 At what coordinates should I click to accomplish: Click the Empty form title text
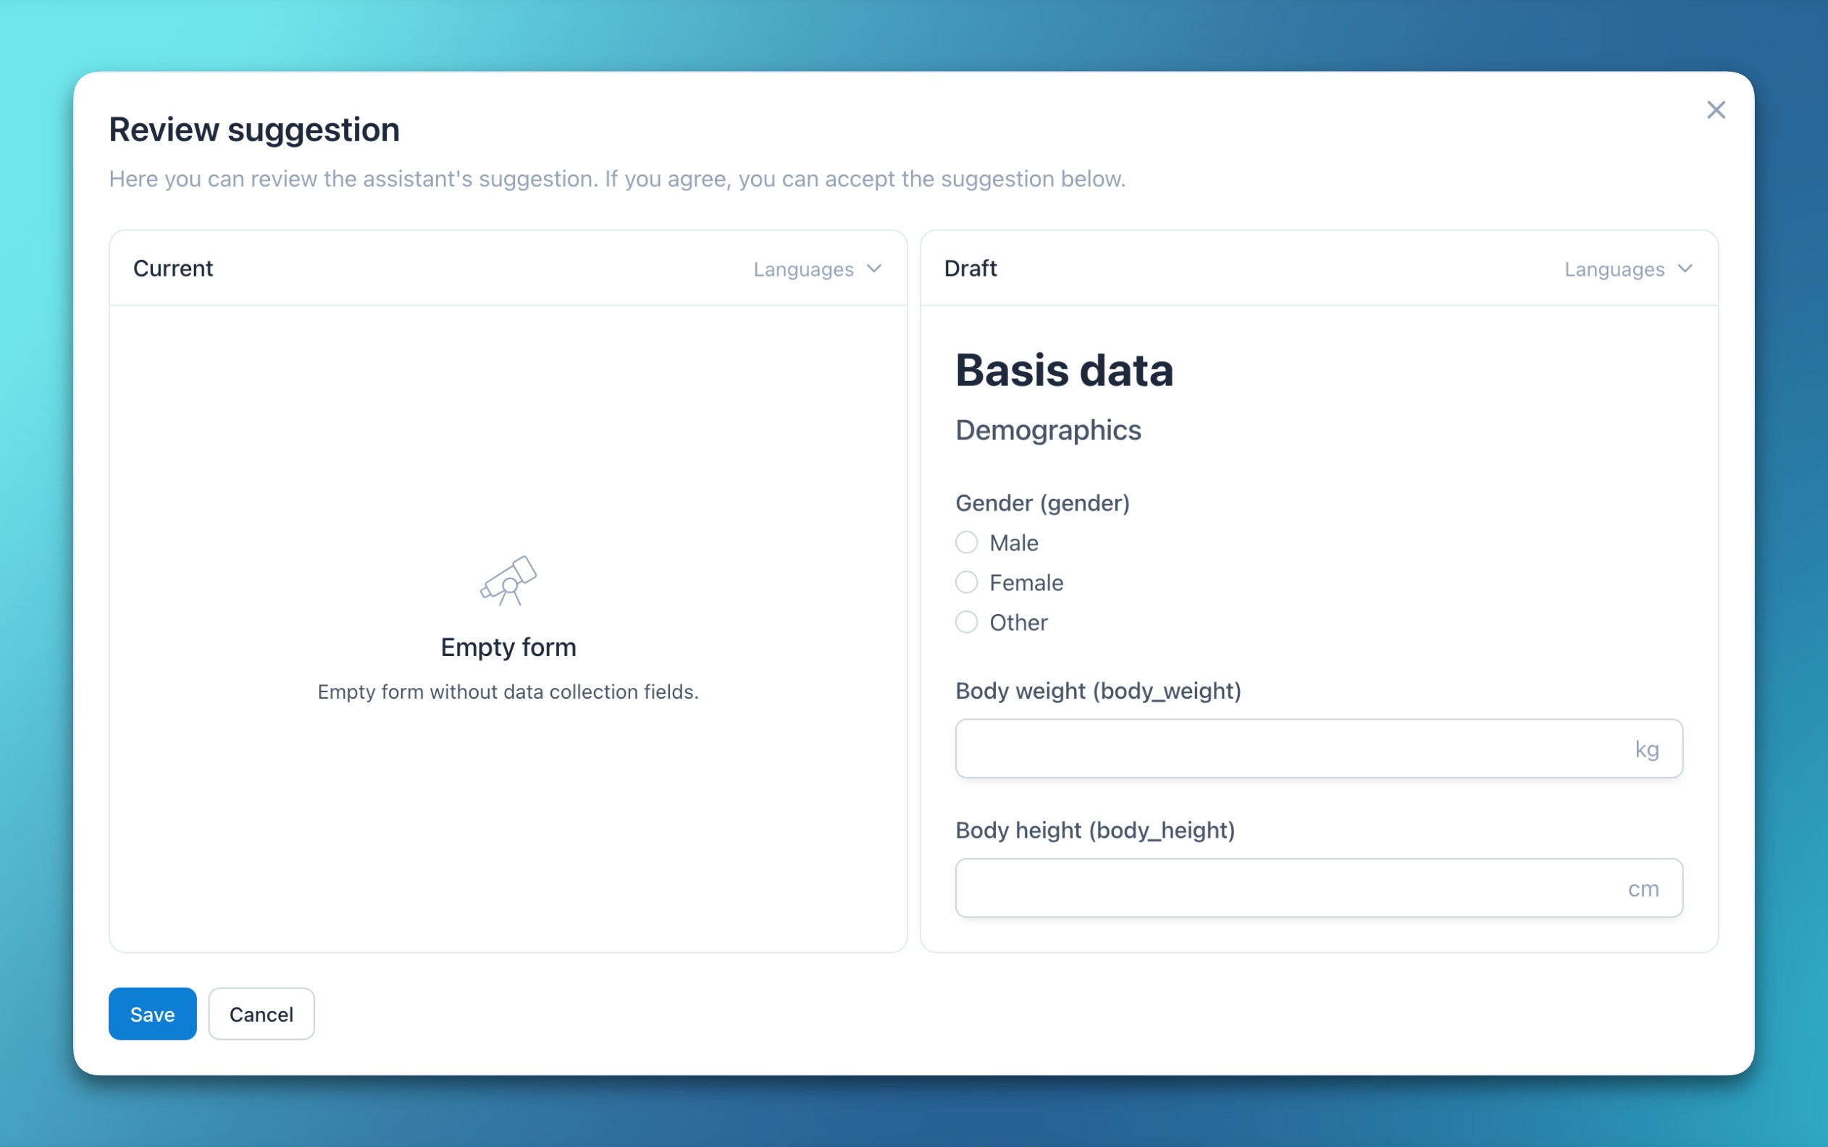coord(508,647)
